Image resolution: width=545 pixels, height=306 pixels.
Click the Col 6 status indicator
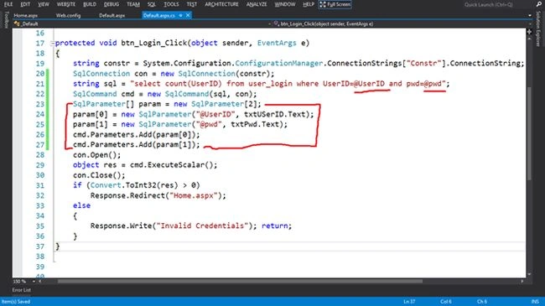pos(446,302)
